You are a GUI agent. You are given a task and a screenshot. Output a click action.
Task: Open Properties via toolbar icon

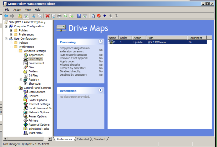tap(53, 16)
